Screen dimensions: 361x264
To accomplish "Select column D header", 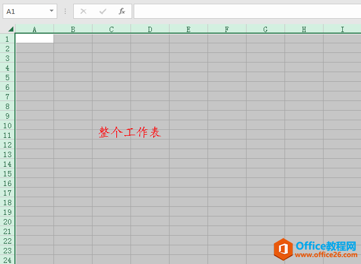I will 150,29.
